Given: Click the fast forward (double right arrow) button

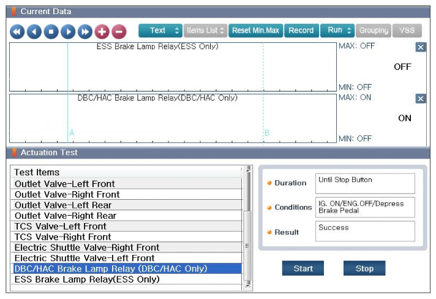Looking at the screenshot, I should pos(85,31).
